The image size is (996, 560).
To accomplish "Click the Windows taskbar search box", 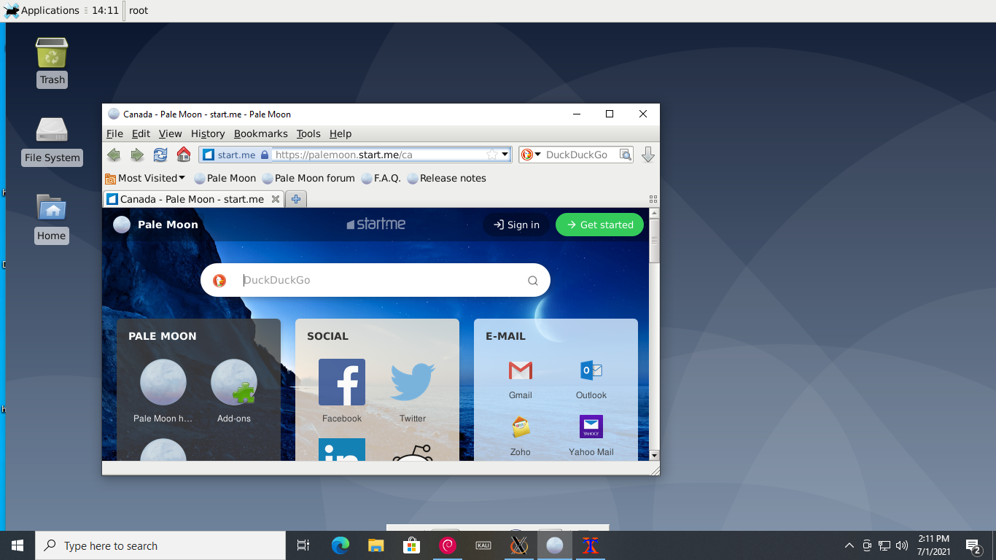I will point(160,545).
